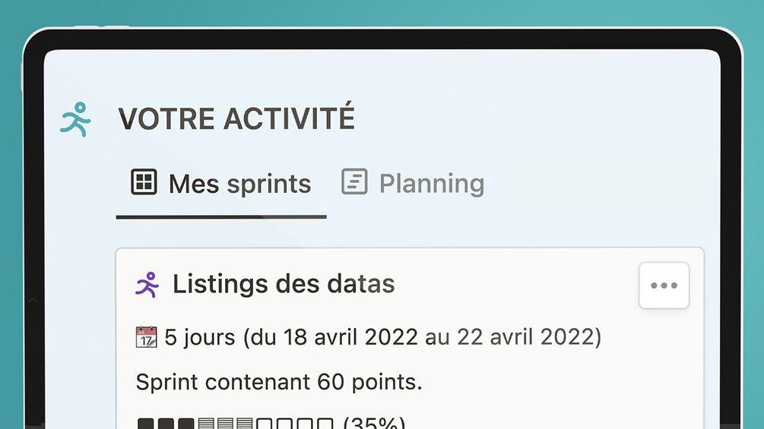The image size is (764, 429).
Task: Open the Listings des datas sprint title
Action: pyautogui.click(x=284, y=284)
